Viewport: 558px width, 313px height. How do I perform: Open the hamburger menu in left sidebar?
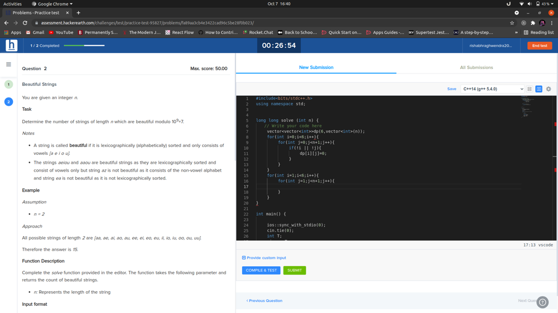click(8, 65)
